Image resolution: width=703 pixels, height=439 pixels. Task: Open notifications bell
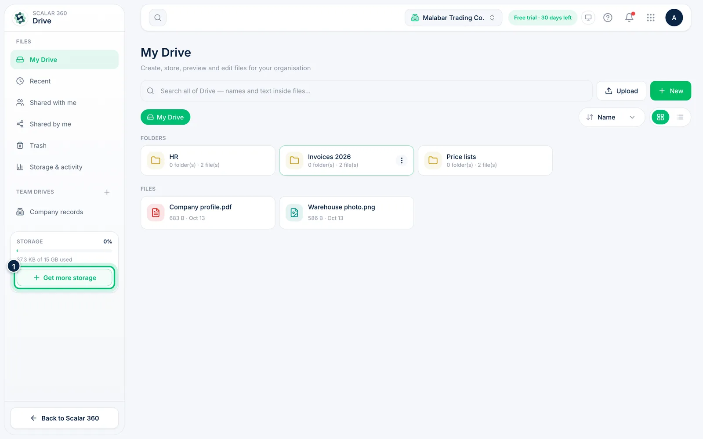[629, 18]
